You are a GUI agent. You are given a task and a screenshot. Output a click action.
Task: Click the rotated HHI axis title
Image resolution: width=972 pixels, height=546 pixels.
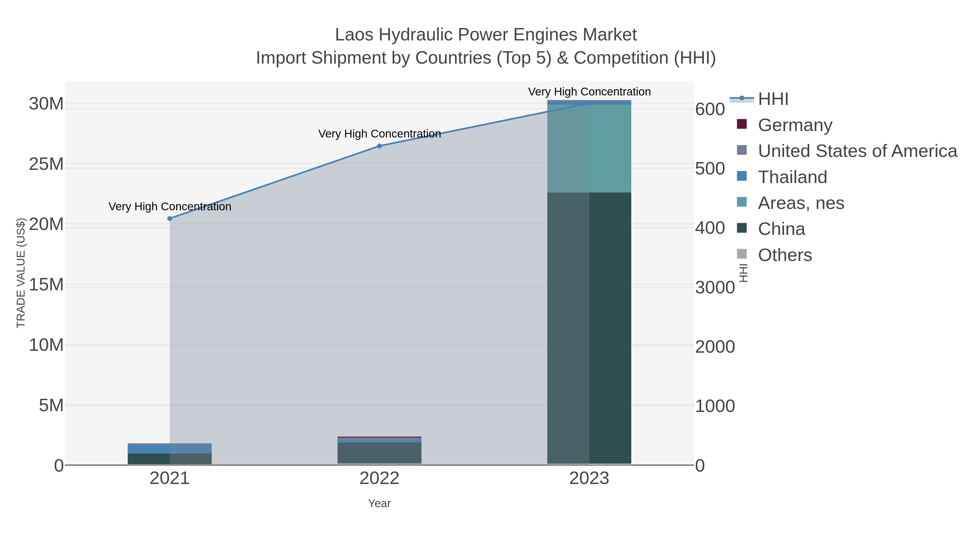click(743, 273)
